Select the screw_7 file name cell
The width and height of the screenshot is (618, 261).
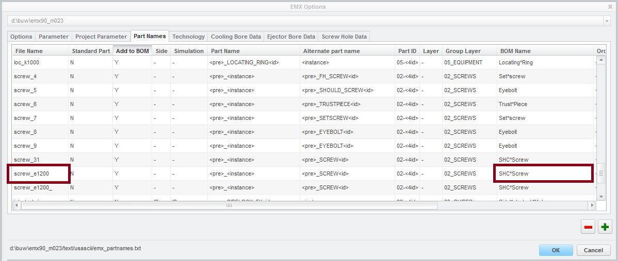[x=40, y=118]
